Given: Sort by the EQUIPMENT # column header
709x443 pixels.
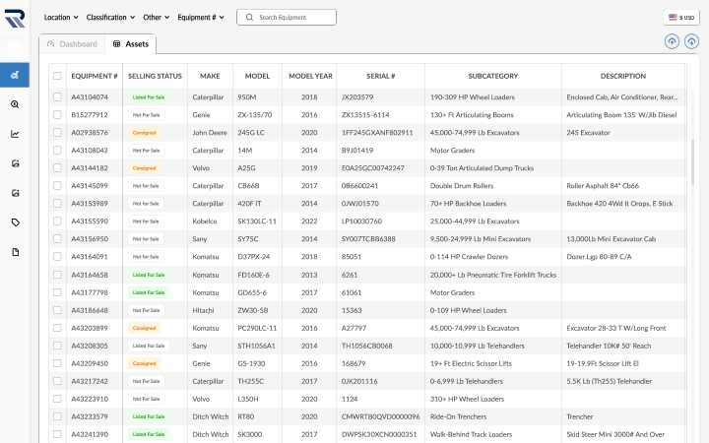Looking at the screenshot, I should coord(95,76).
